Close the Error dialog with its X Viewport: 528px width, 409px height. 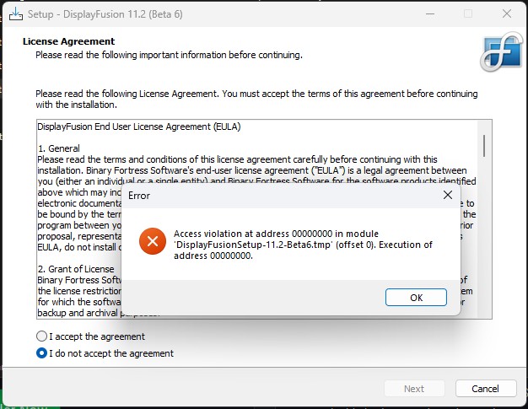point(448,195)
